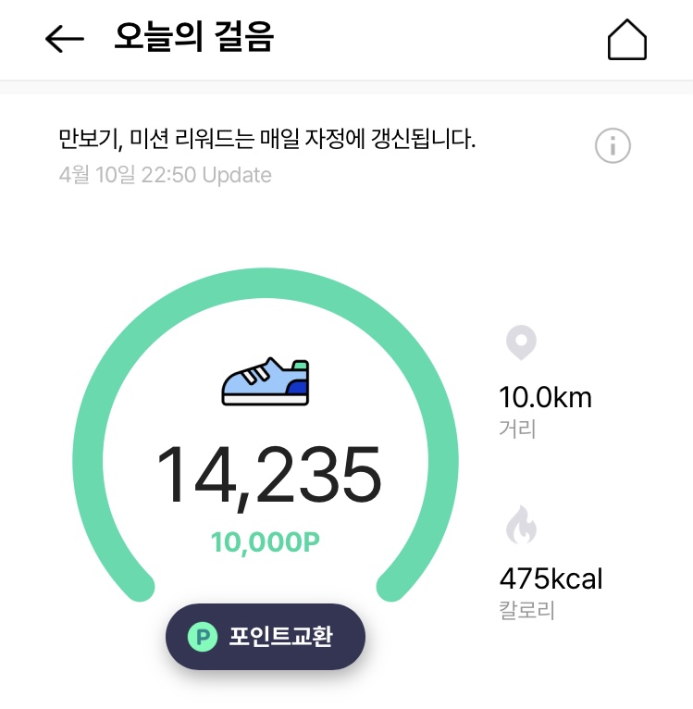Tap the progress ring's right ending cap

391,586
